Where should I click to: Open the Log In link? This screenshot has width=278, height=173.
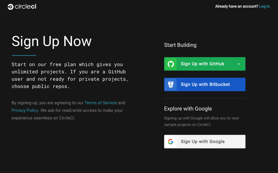[265, 7]
